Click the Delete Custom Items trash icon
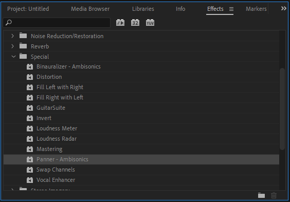This screenshot has width=290, height=202. pyautogui.click(x=274, y=195)
